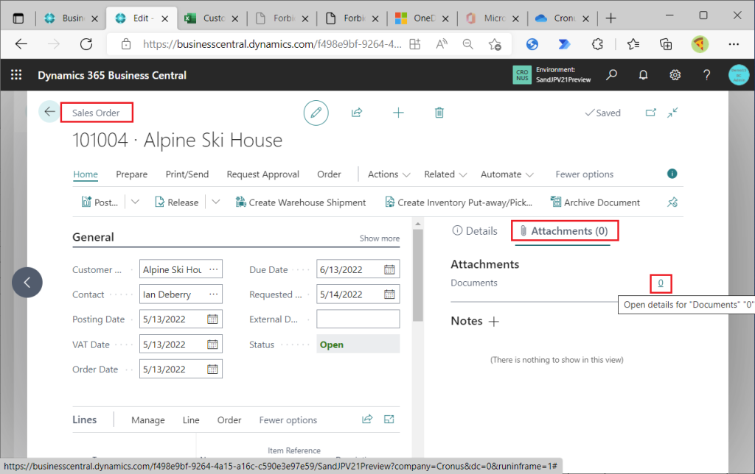755x474 pixels.
Task: Click Create Warehouse Shipment
Action: pos(301,202)
